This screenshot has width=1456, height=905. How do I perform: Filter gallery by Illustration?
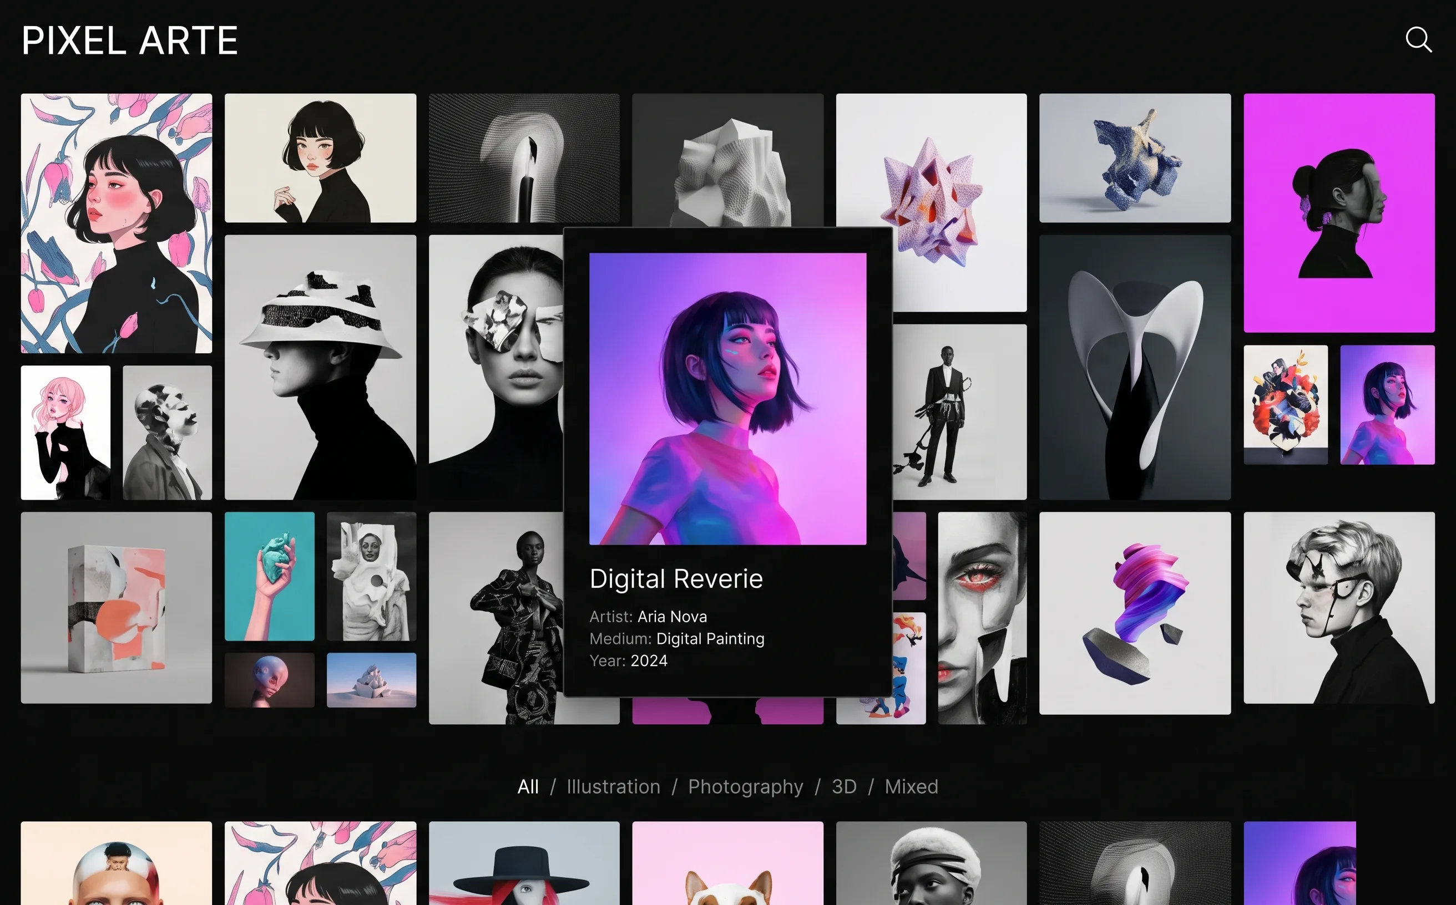[x=613, y=786]
